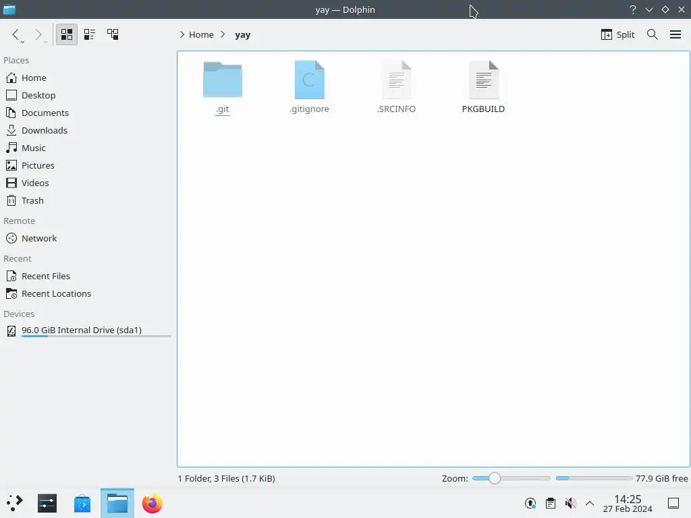
Task: Open the search magnifier
Action: pyautogui.click(x=653, y=34)
